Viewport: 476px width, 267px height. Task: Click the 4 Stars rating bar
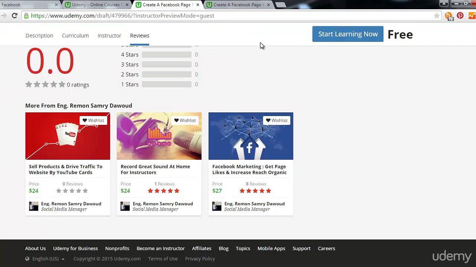coord(167,55)
